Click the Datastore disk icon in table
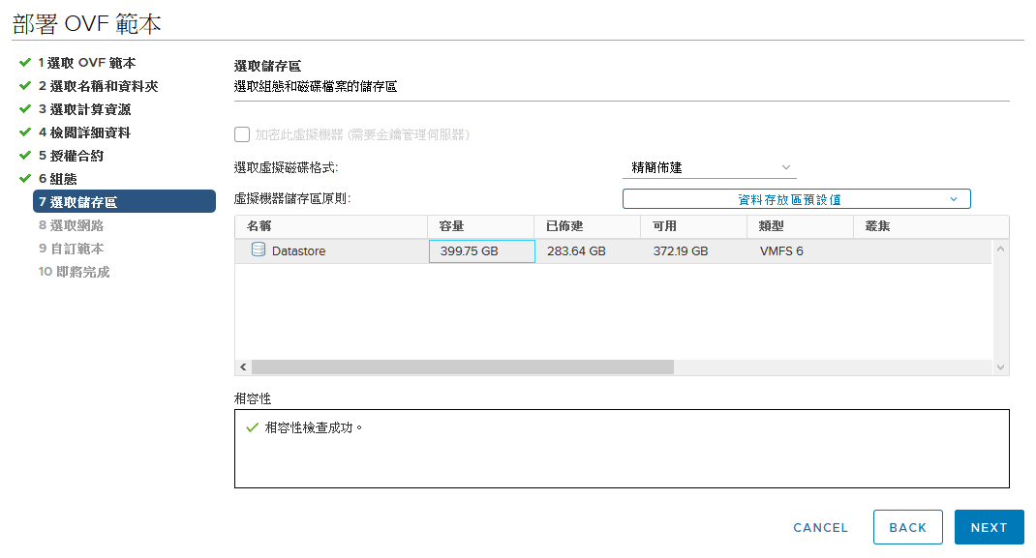 click(259, 250)
